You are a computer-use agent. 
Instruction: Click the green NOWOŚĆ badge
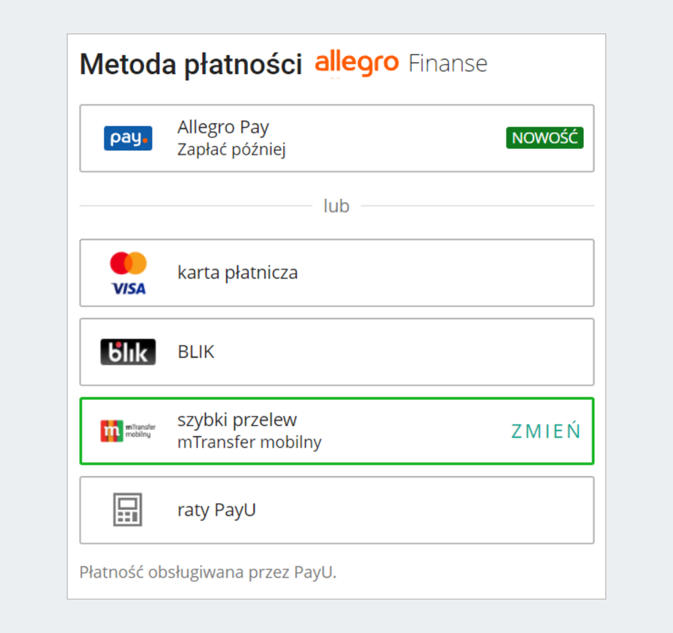545,138
